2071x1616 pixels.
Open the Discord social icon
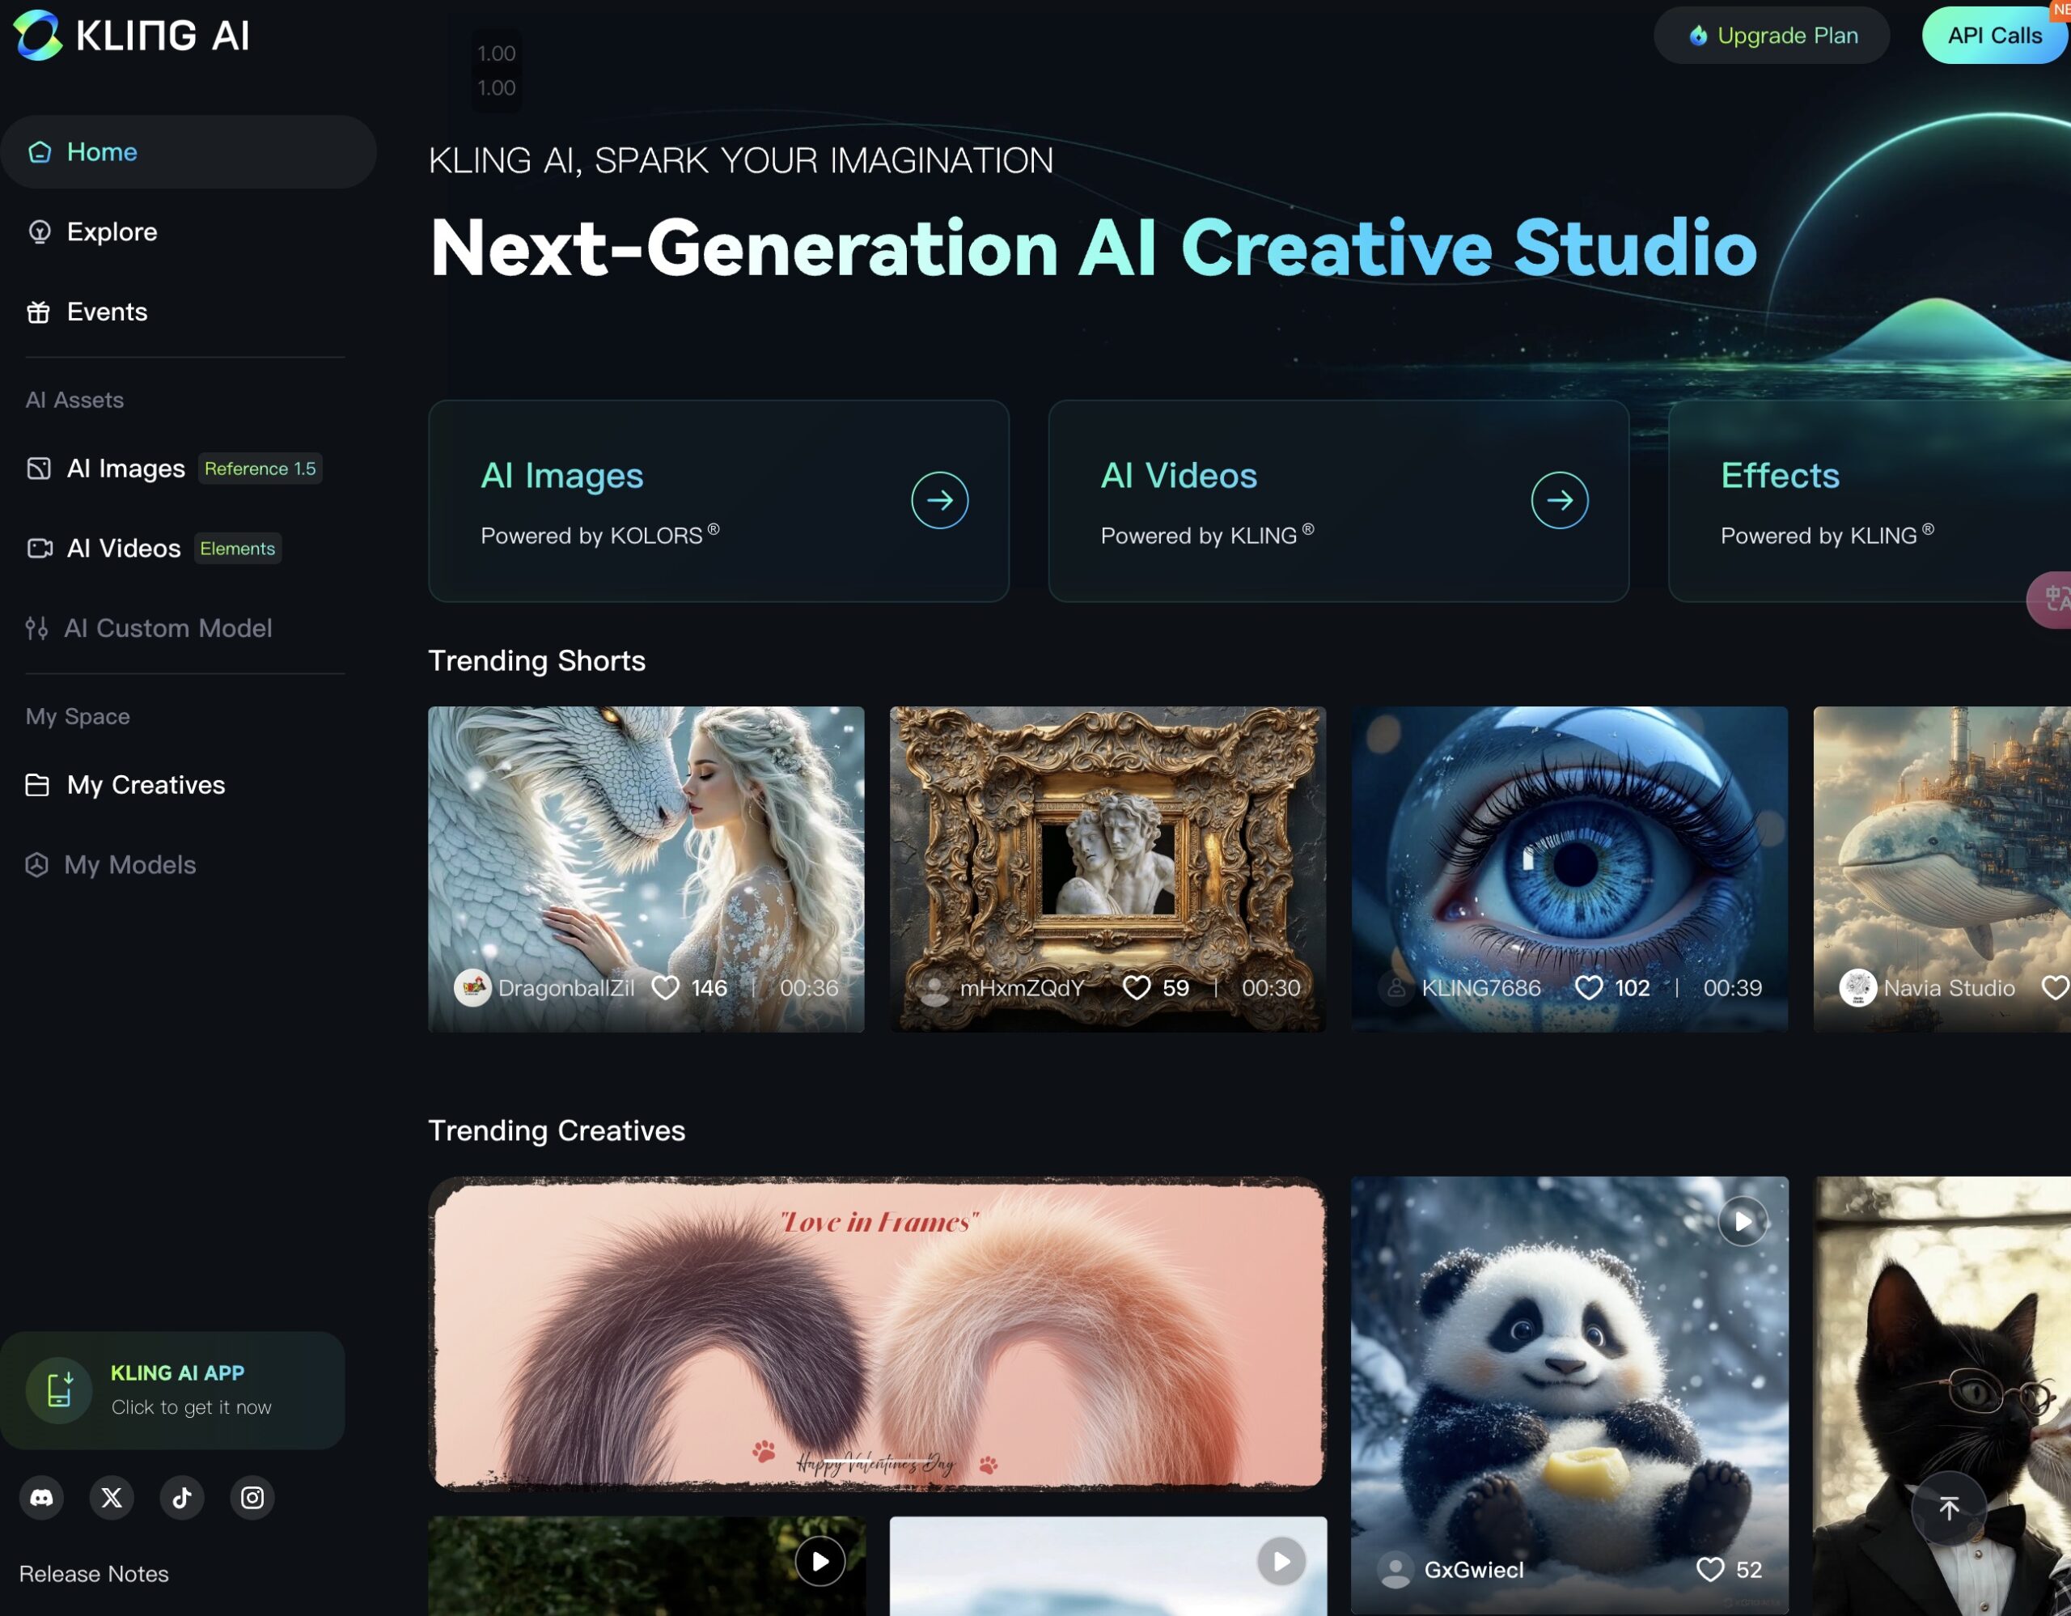42,1498
